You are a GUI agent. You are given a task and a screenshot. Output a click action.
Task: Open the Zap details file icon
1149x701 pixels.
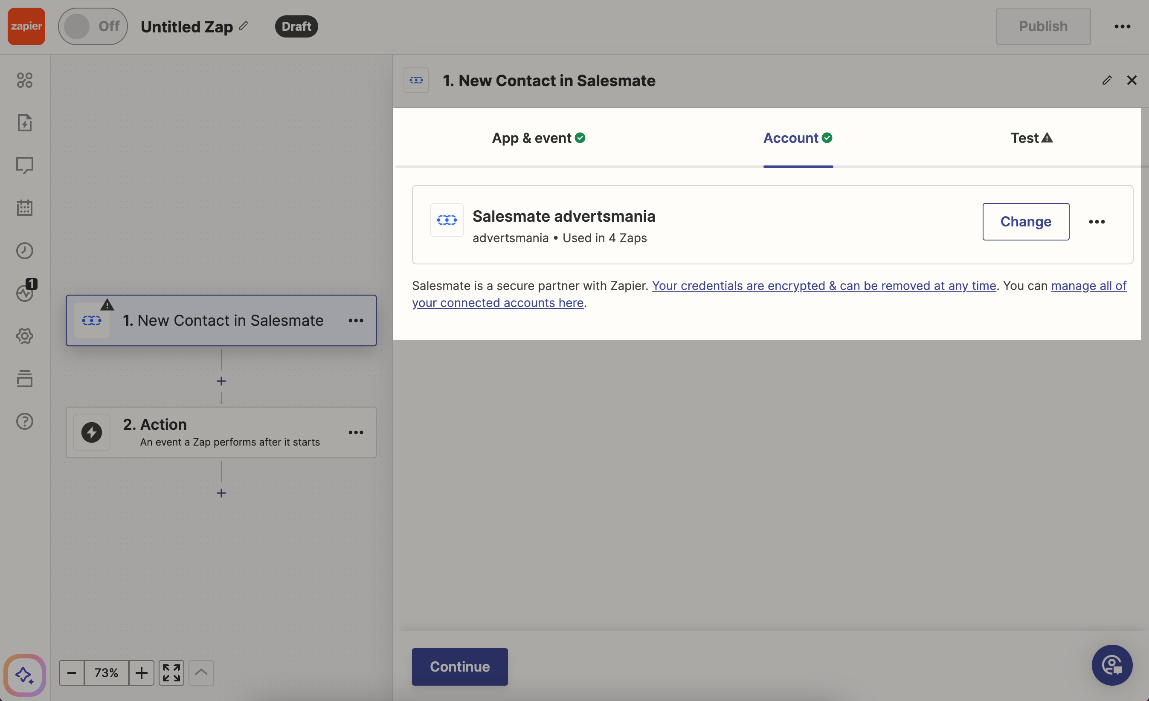[25, 123]
